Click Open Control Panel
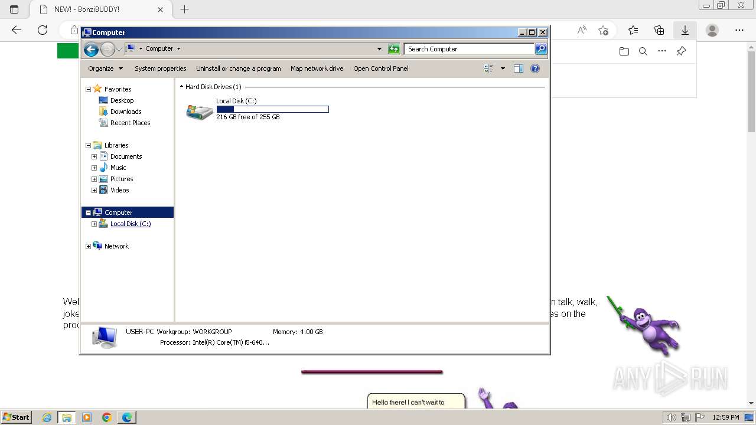Viewport: 756px width, 425px height. pyautogui.click(x=380, y=68)
